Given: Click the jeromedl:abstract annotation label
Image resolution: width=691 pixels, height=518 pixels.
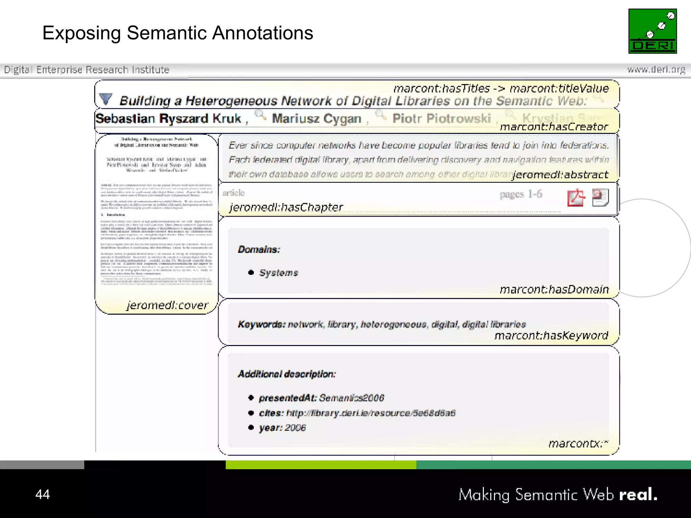Looking at the screenshot, I should coord(560,175).
